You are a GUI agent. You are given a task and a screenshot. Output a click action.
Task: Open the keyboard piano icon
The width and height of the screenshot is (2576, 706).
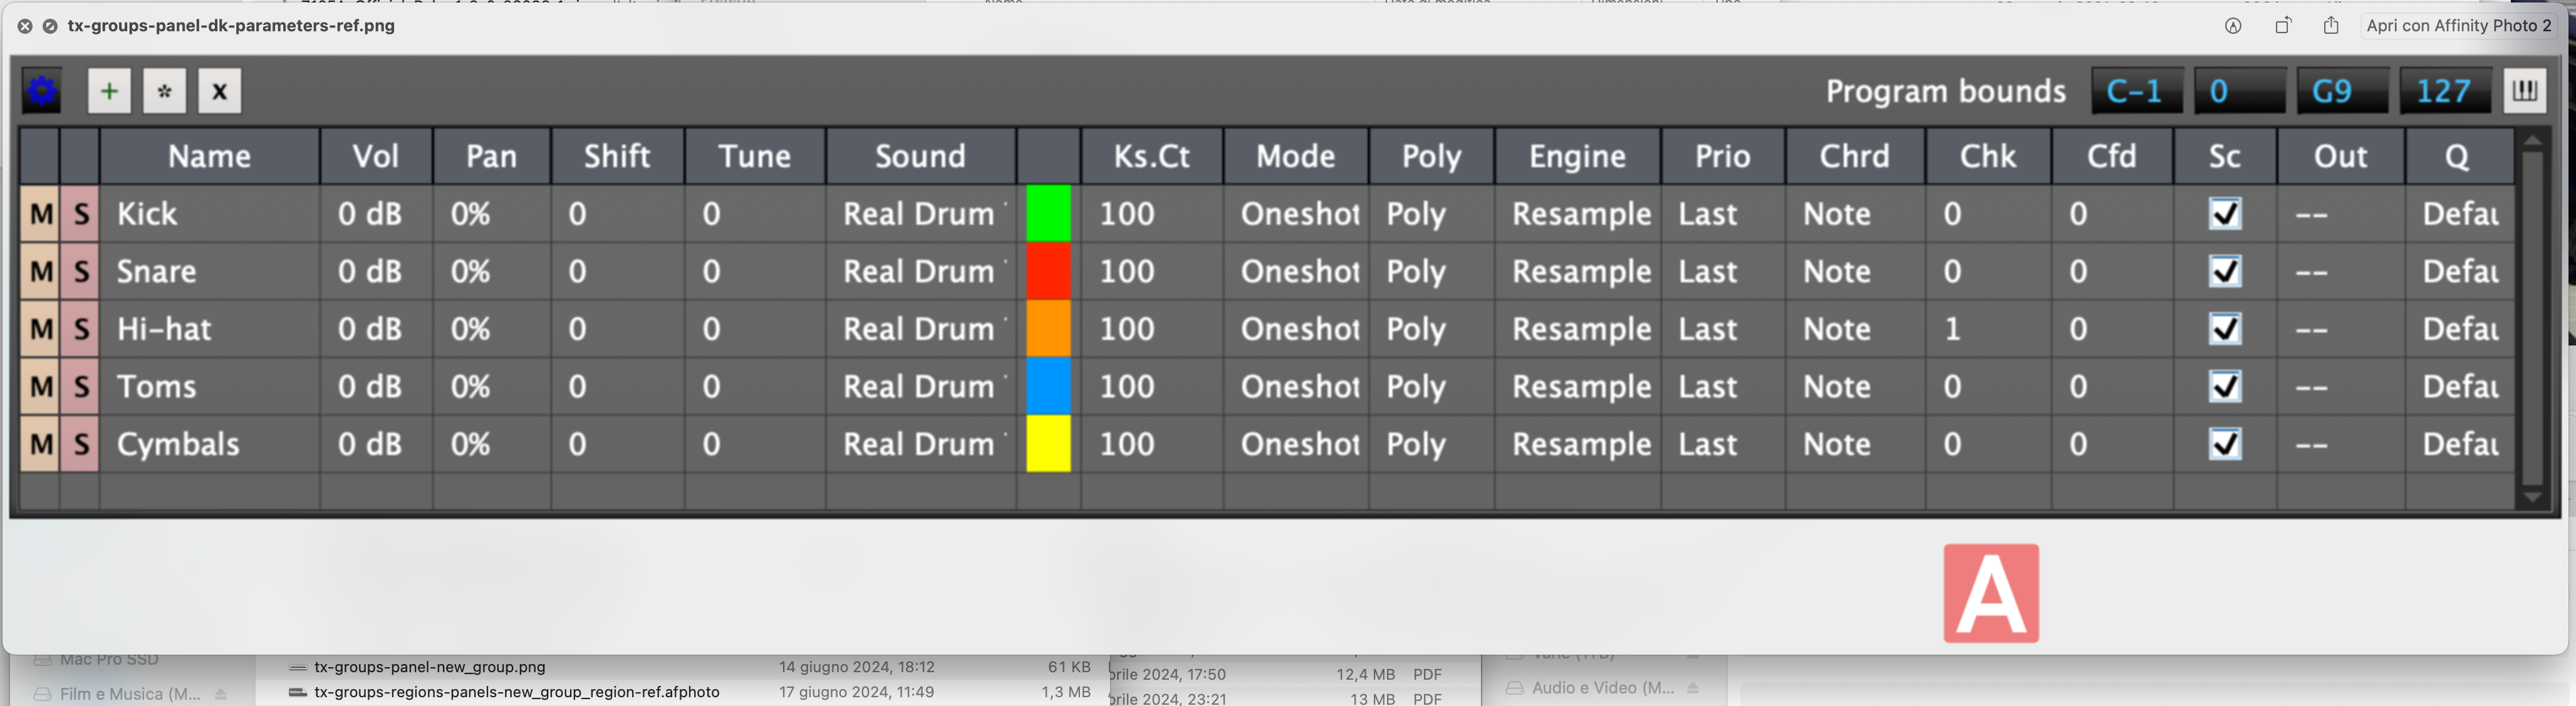(x=2525, y=92)
